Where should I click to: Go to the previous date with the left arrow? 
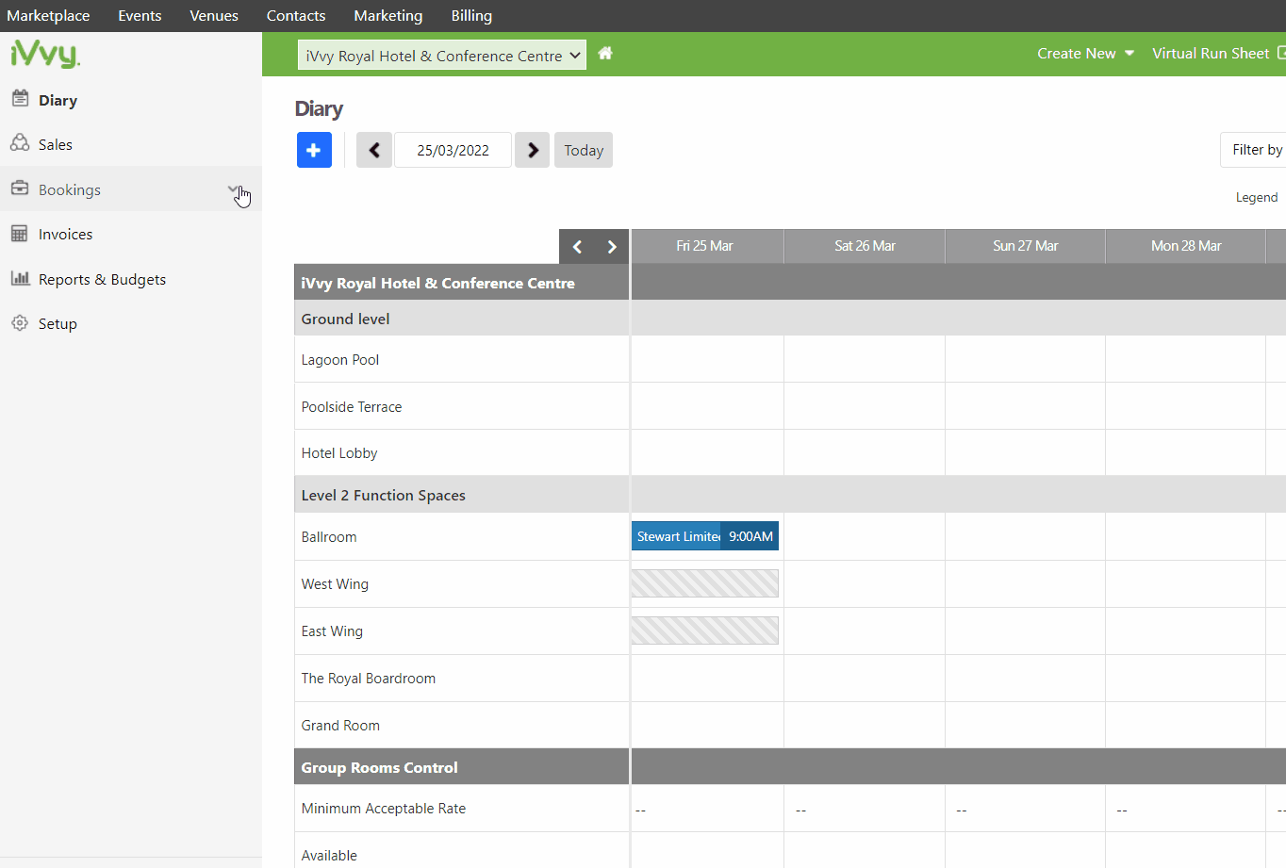374,150
